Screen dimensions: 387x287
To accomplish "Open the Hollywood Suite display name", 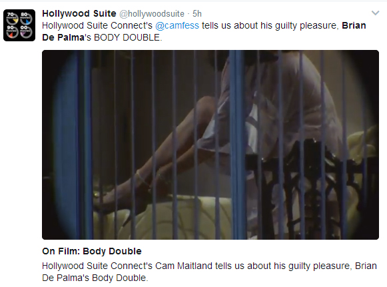I will pyautogui.click(x=79, y=13).
